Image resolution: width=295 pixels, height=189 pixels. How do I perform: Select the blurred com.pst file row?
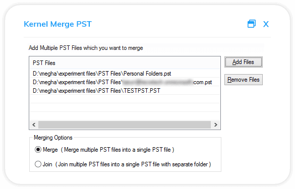(125, 82)
